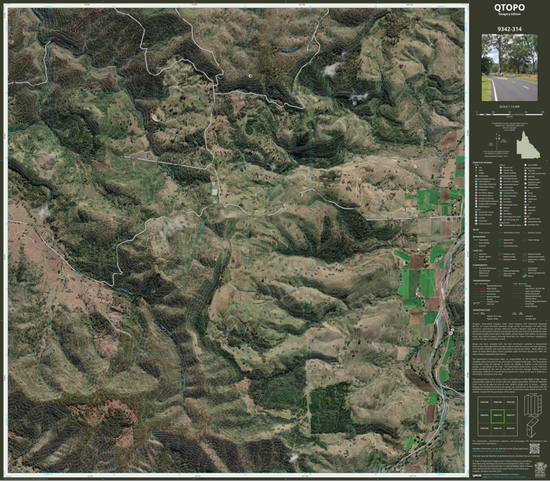550x481 pixels.
Task: Open the Creative Commons licence URL link
Action: [x=507, y=477]
